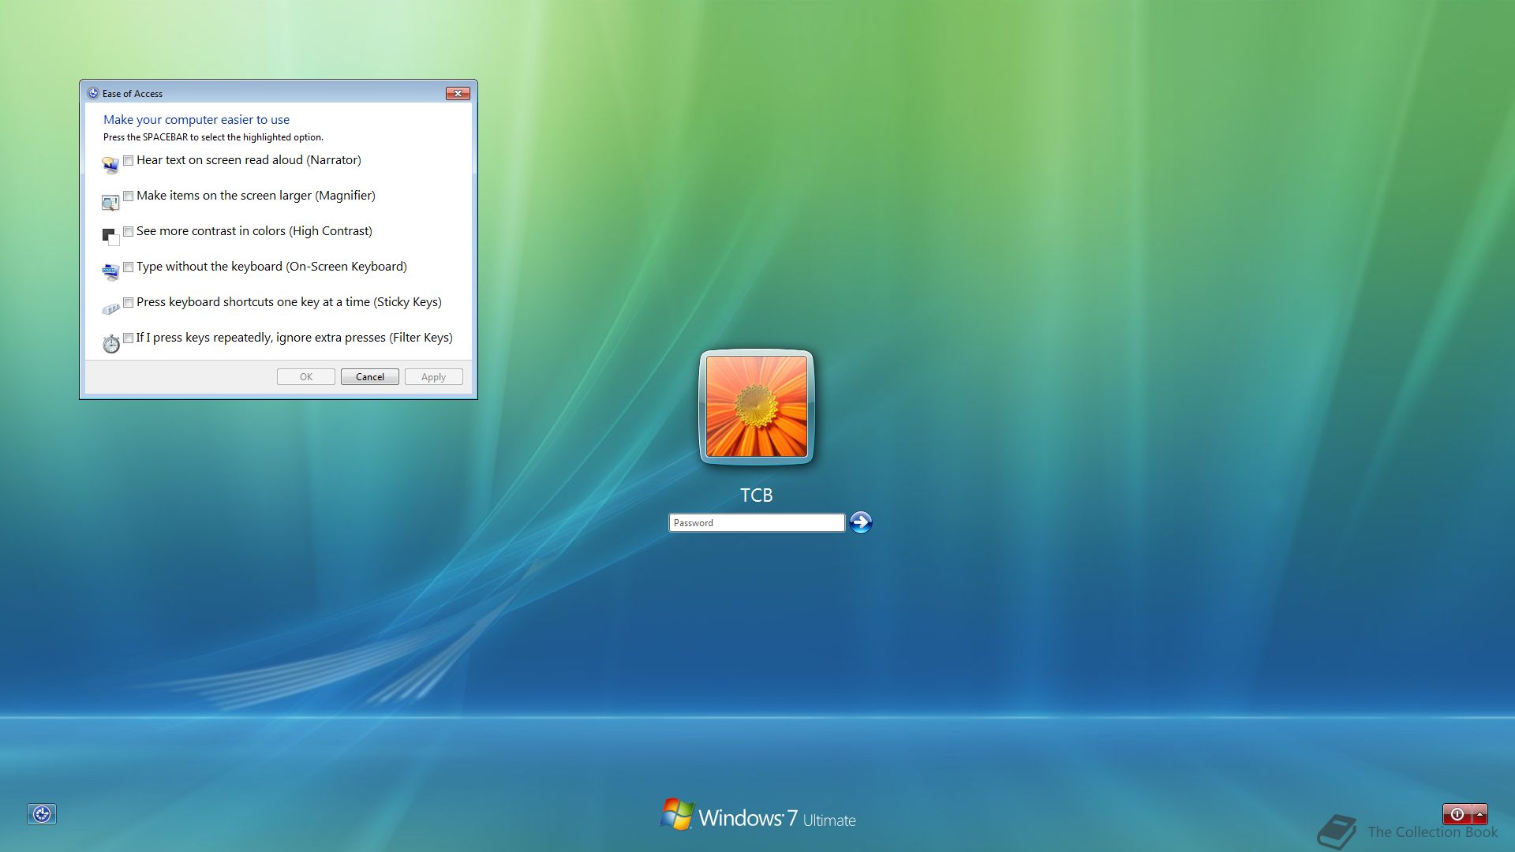
Task: Click 'Make your computer easier to use' heading
Action: tap(196, 120)
